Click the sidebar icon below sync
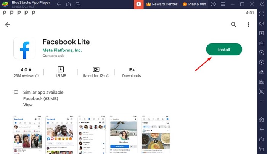 click(x=262, y=72)
